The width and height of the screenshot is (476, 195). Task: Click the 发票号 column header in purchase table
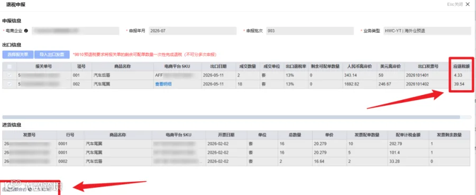coord(29,135)
